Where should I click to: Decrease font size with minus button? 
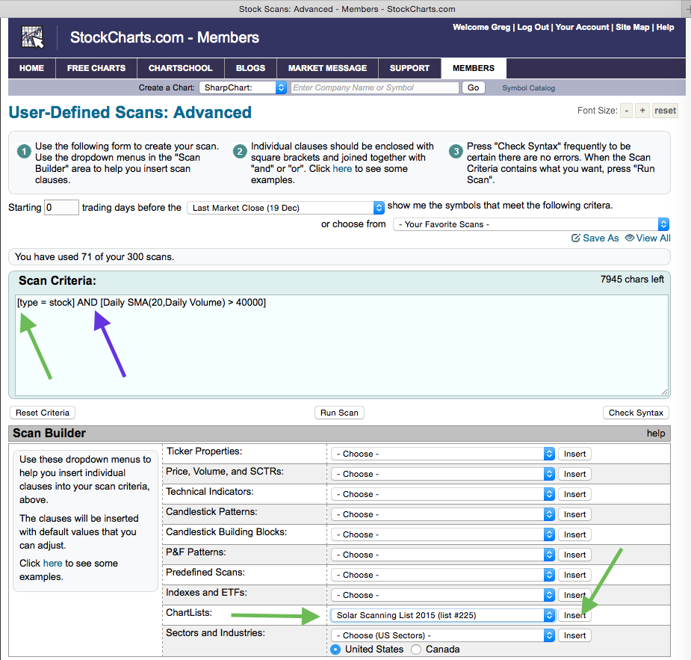click(625, 111)
